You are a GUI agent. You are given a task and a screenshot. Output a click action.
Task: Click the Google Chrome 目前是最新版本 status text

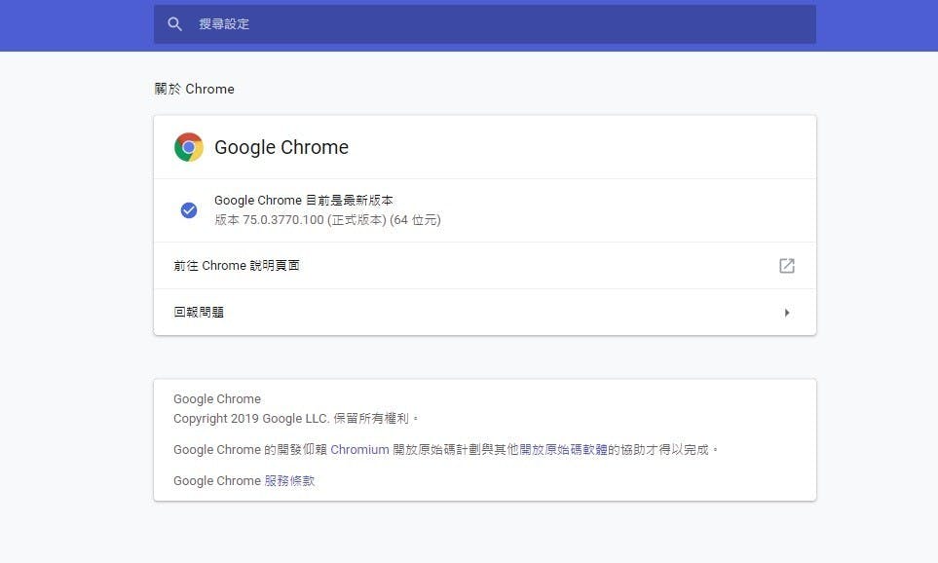pyautogui.click(x=304, y=201)
